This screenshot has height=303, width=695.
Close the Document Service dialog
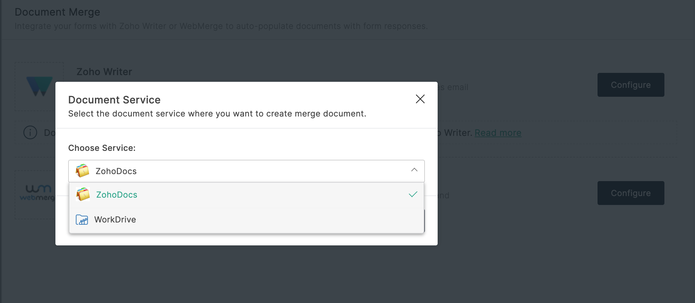coord(420,99)
